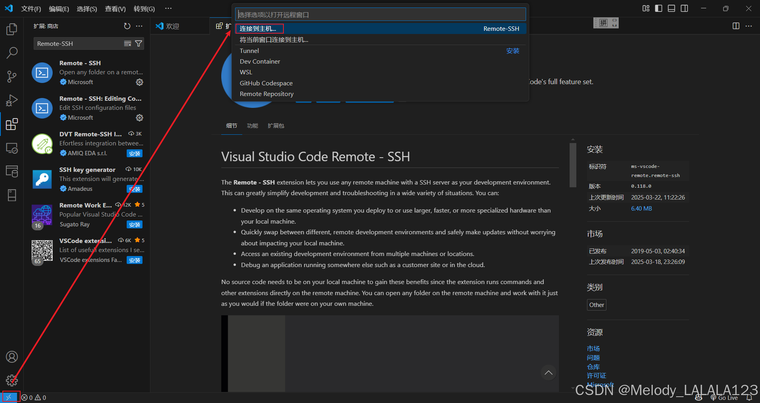Open the 许可证 resource link
760x403 pixels.
597,375
